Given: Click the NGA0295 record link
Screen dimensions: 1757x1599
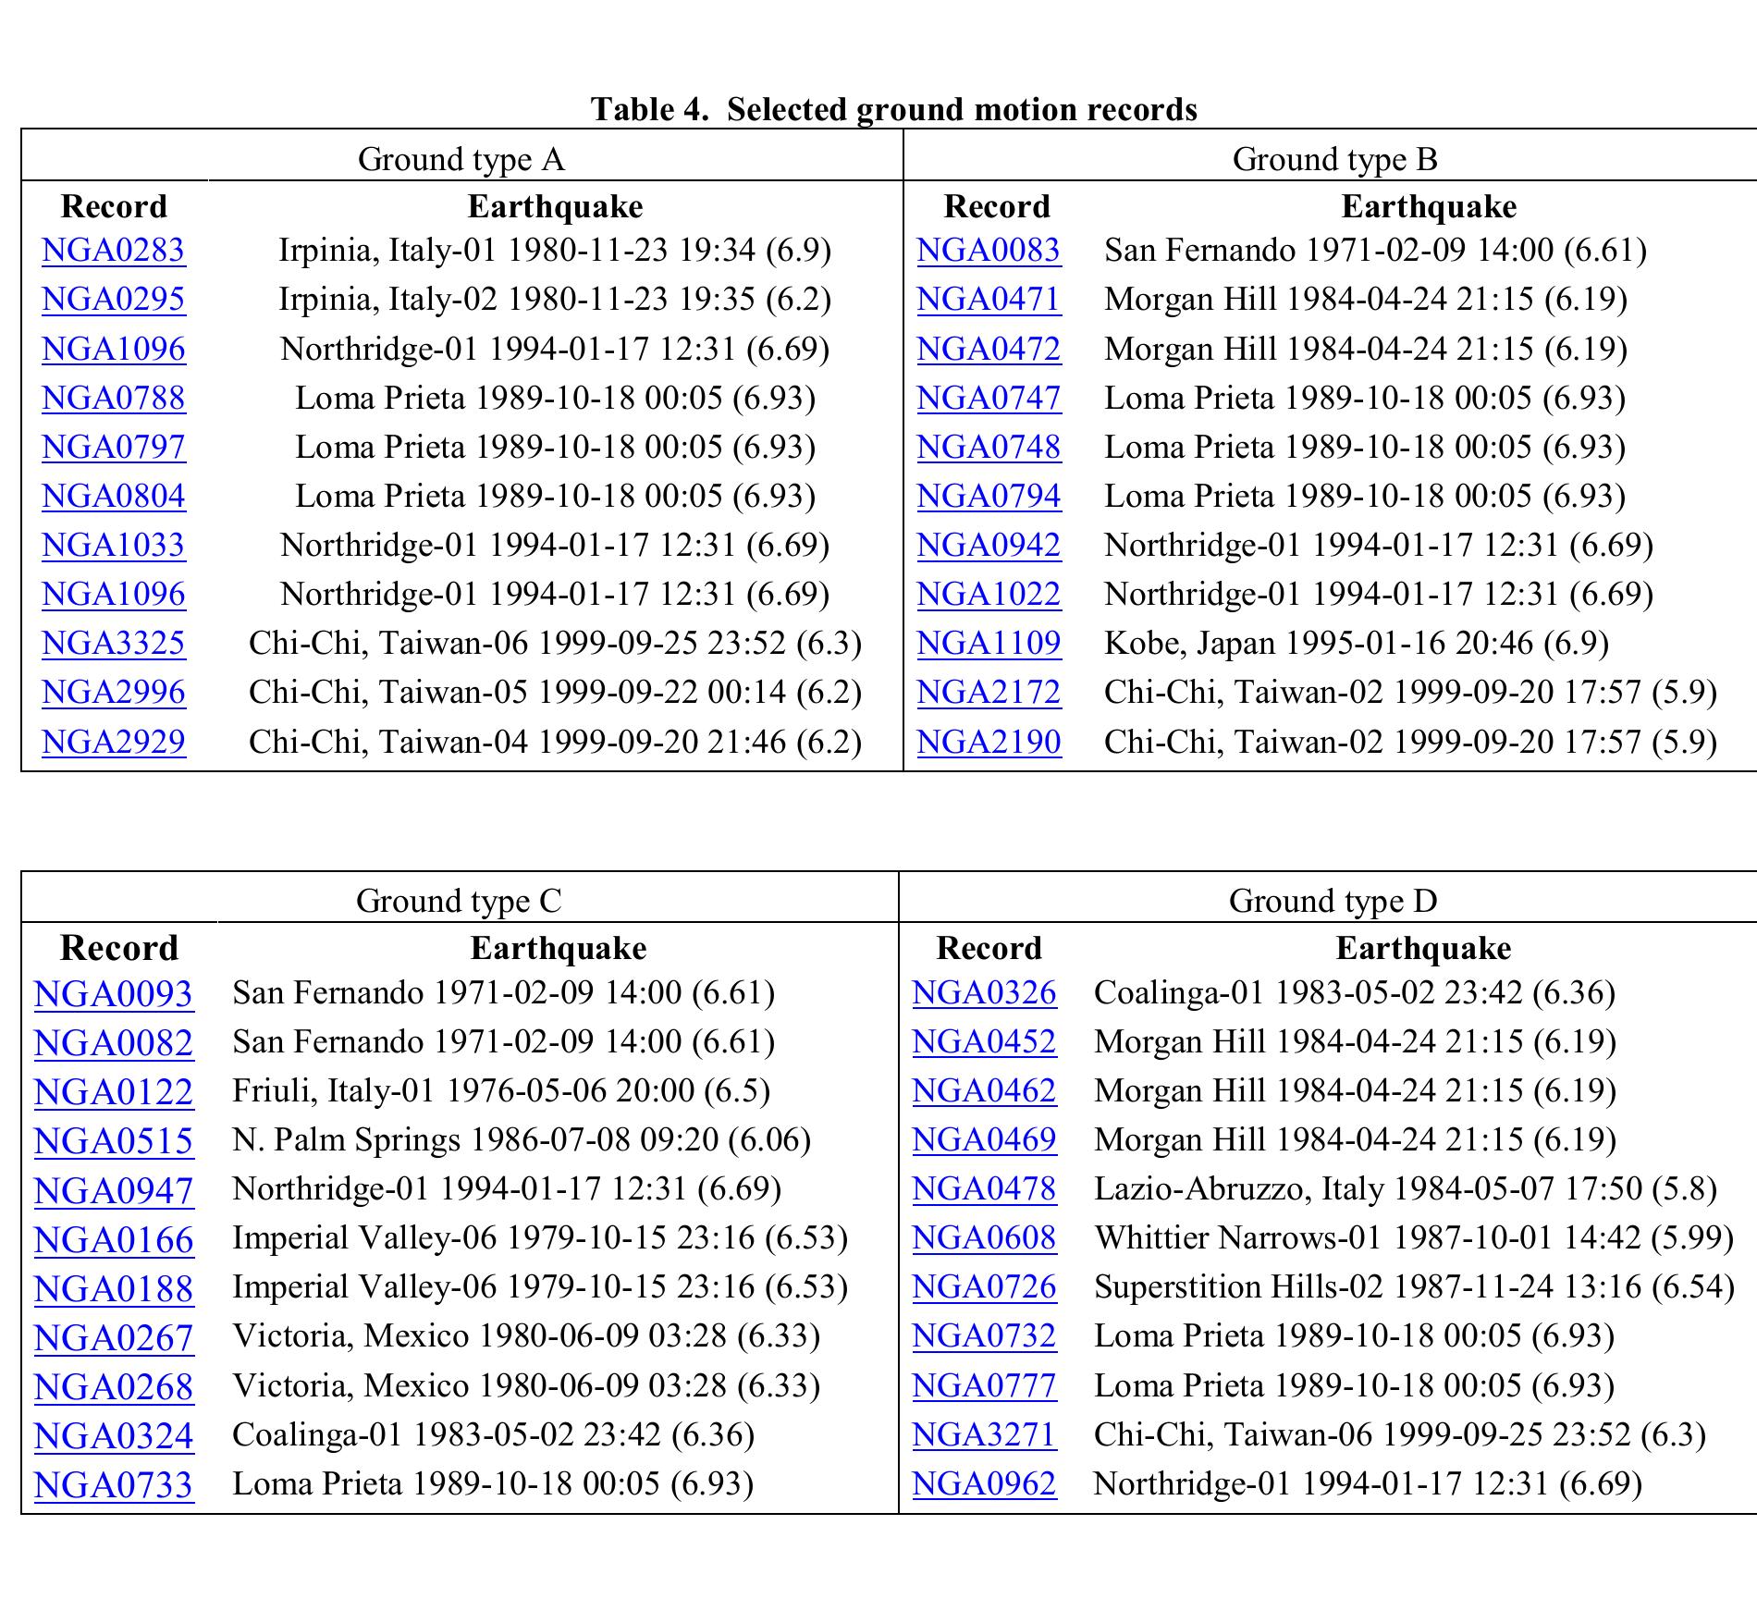Looking at the screenshot, I should (113, 300).
